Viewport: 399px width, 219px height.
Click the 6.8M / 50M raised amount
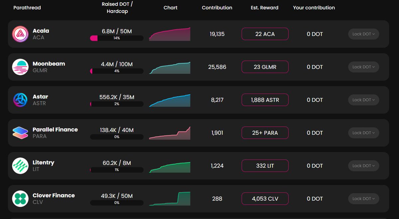(x=117, y=31)
